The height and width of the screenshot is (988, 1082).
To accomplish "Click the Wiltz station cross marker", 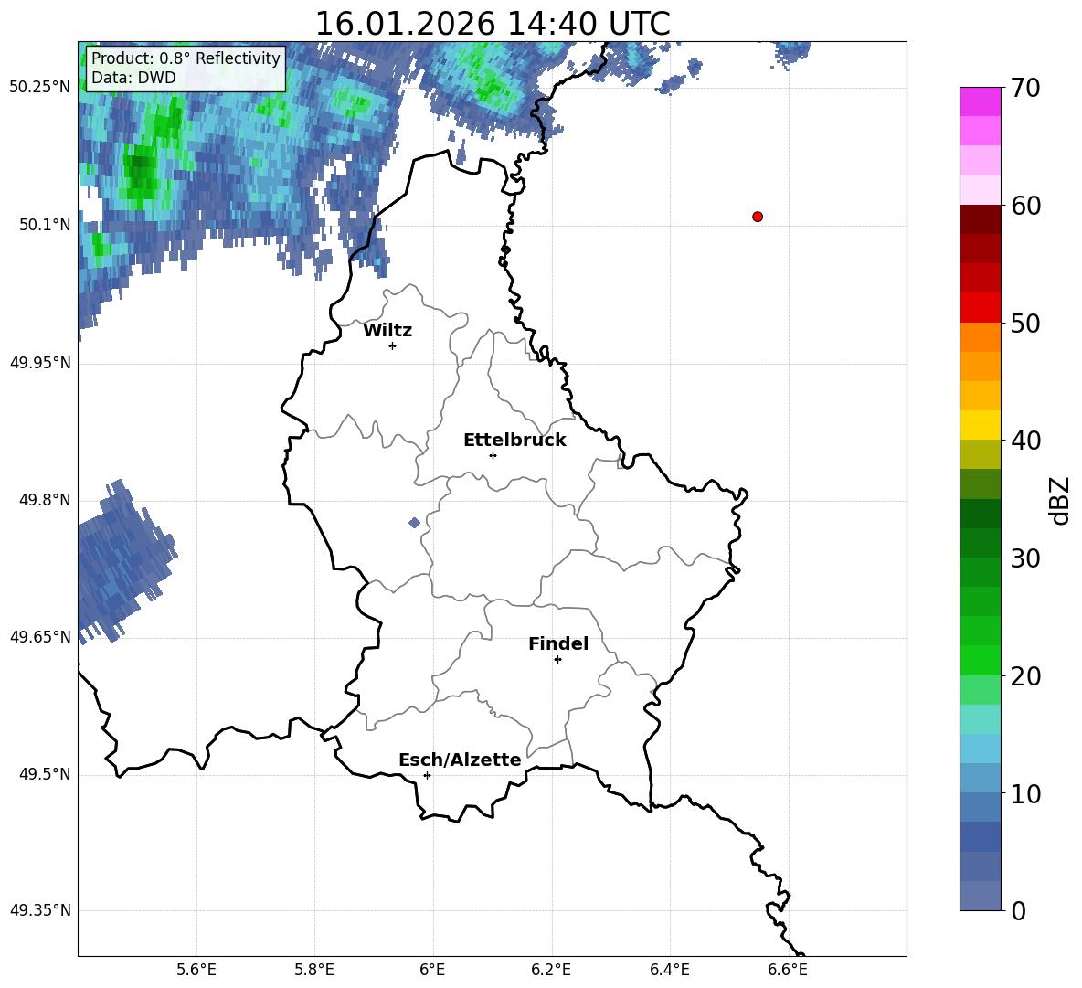I will coord(393,345).
